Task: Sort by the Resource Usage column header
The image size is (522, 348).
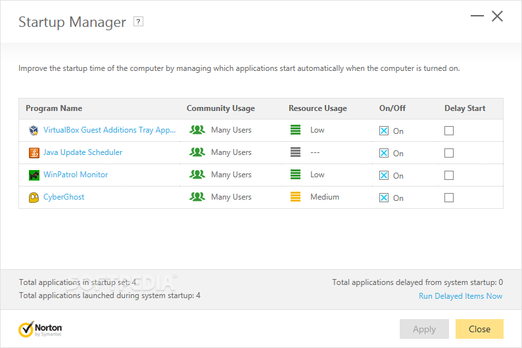Action: (x=318, y=108)
